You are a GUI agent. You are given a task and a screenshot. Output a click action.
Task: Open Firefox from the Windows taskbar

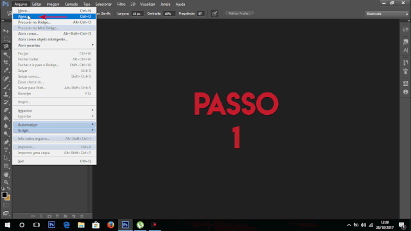(x=110, y=225)
